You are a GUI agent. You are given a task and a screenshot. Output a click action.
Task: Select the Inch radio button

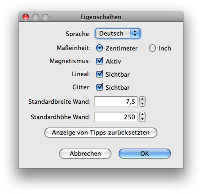(152, 48)
